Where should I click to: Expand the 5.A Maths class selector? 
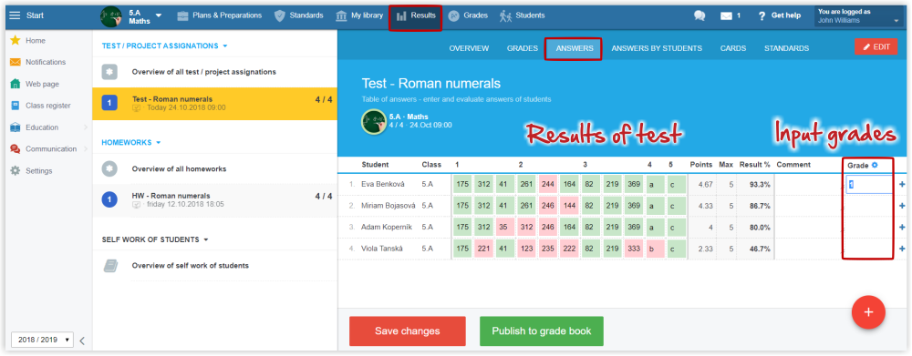tap(159, 15)
